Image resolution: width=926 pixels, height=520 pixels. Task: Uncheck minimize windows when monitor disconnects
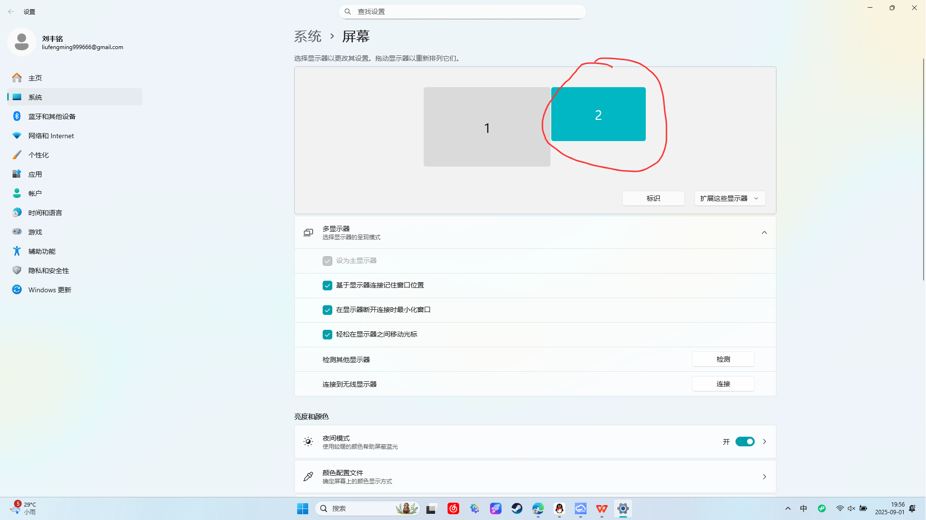coord(327,310)
